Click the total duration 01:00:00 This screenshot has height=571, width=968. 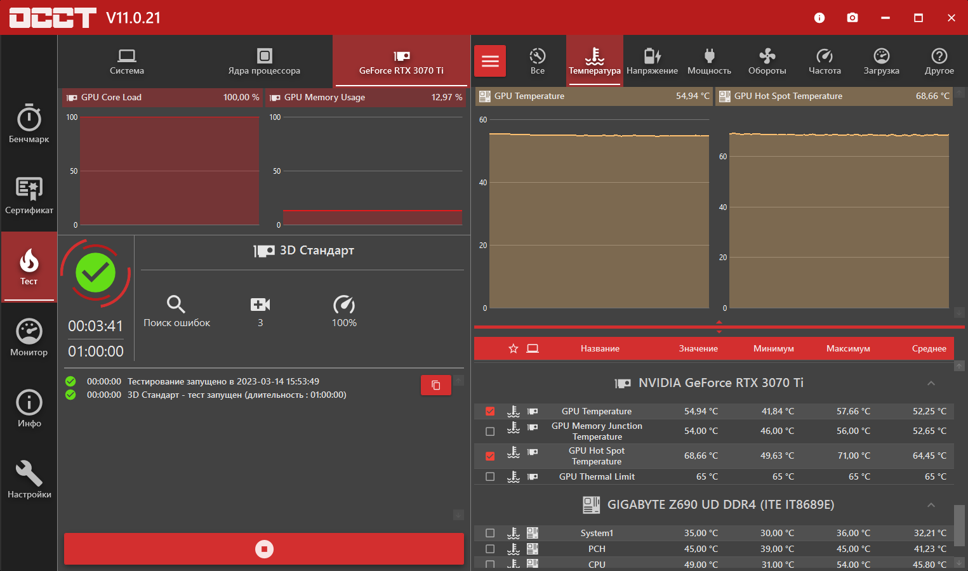tap(96, 351)
